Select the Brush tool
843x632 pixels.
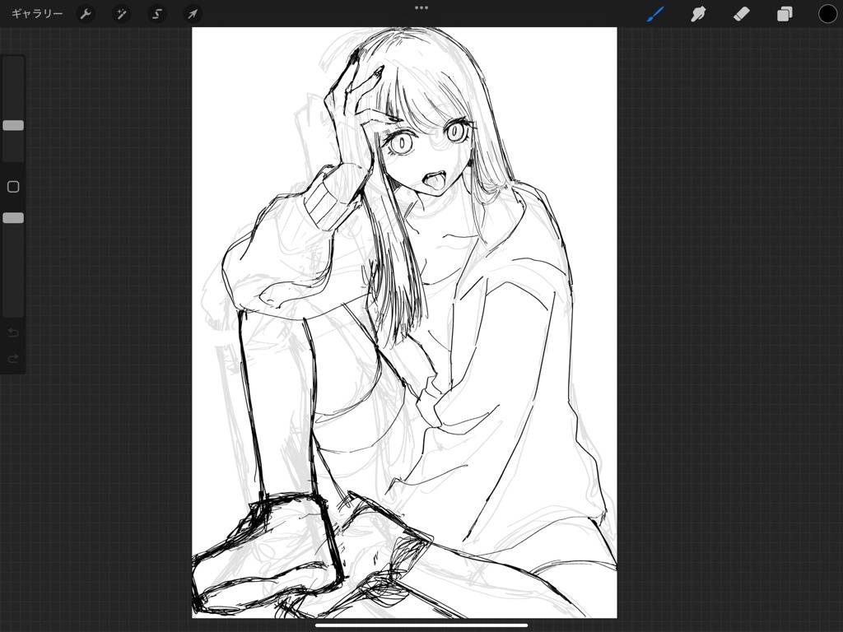pyautogui.click(x=655, y=14)
